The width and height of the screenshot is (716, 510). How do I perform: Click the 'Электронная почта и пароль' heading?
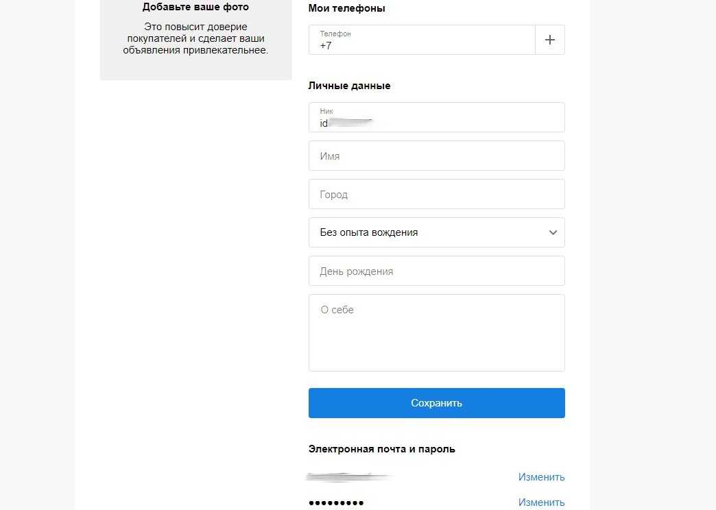[x=381, y=449]
